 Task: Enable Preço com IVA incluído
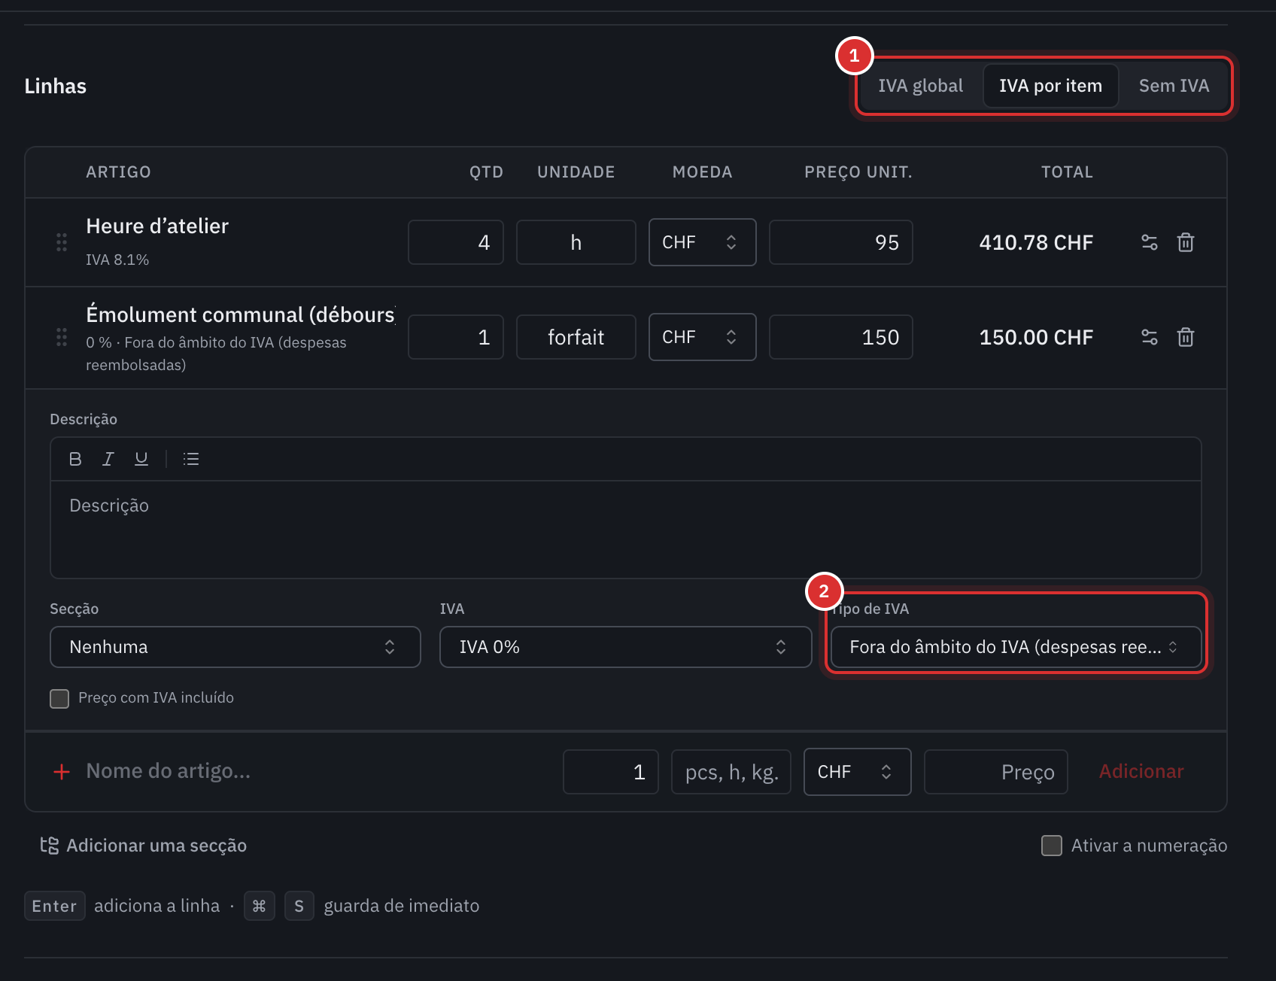59,699
